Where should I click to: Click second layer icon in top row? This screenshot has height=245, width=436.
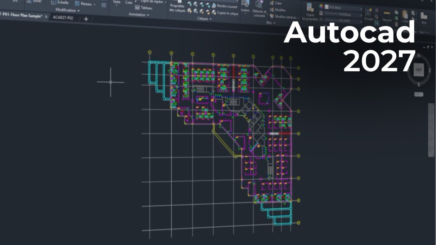pos(196,4)
